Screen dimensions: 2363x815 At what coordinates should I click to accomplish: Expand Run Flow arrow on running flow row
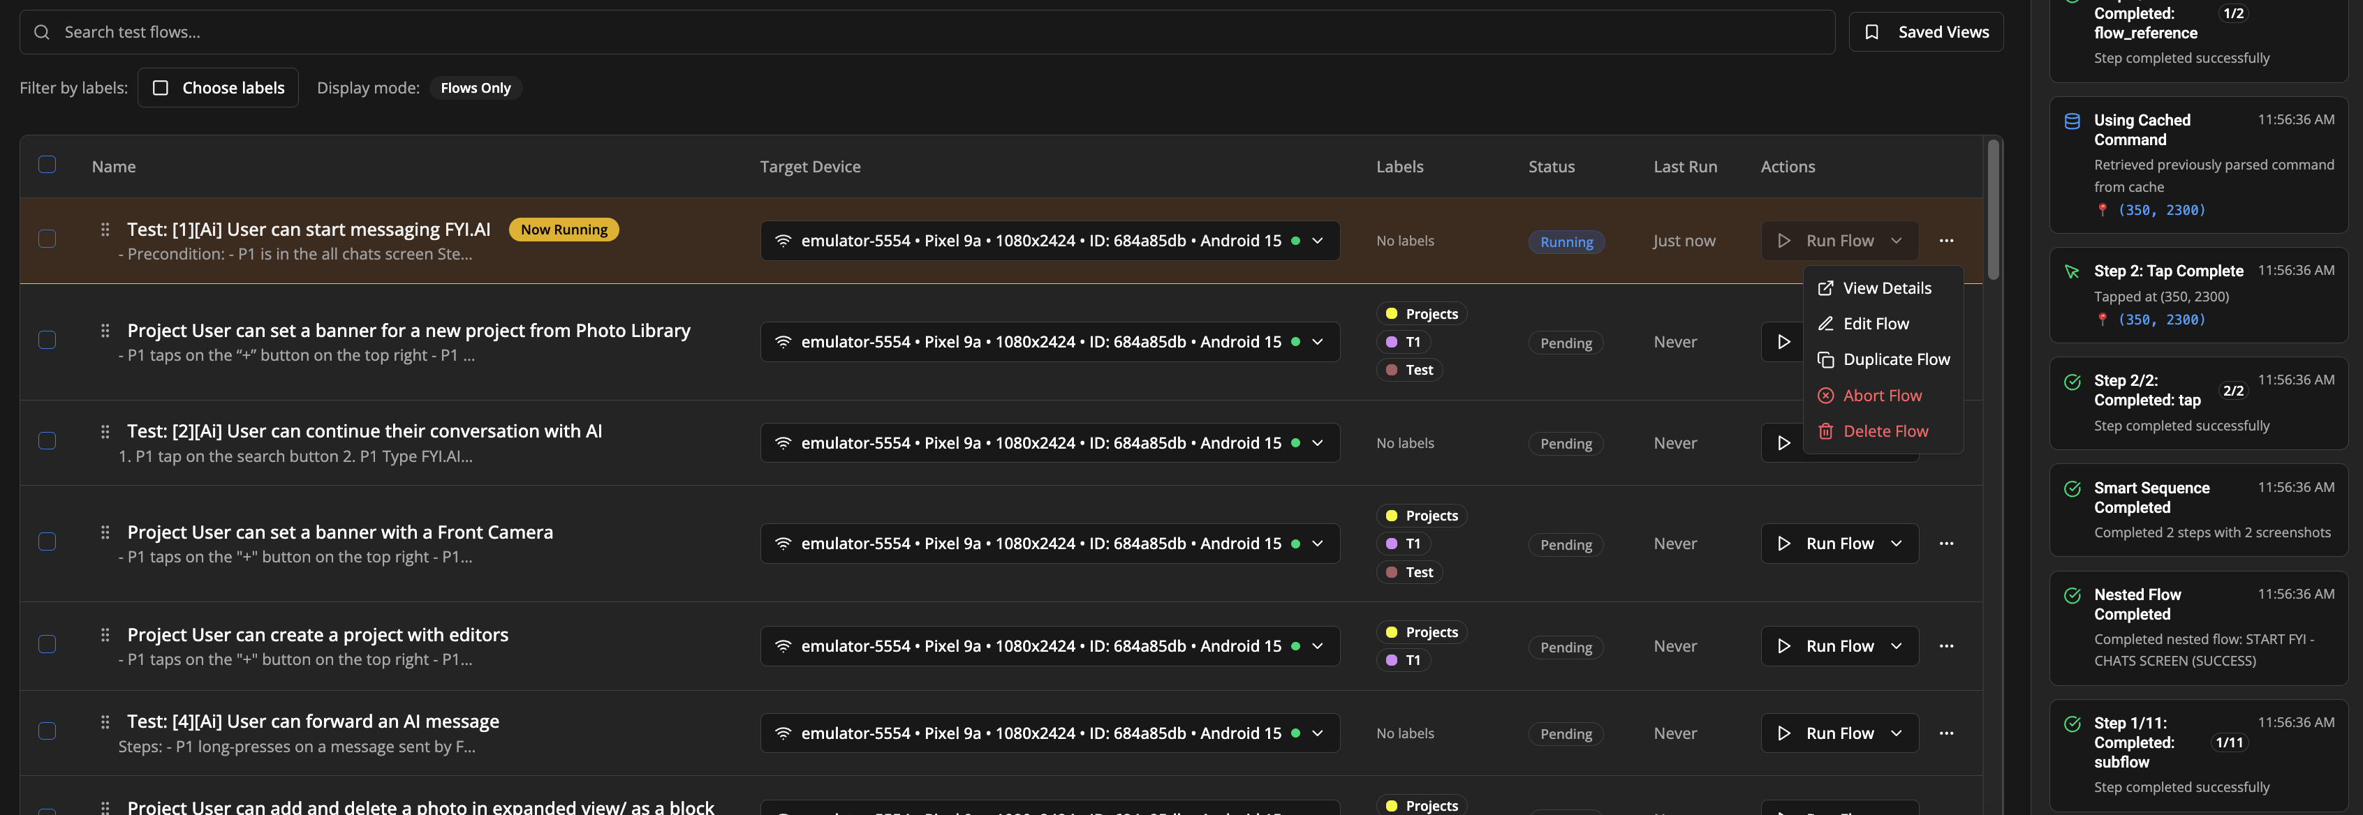pos(1896,240)
